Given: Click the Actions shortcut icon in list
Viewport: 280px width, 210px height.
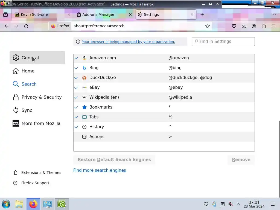Looking at the screenshot, I should click(84, 137).
